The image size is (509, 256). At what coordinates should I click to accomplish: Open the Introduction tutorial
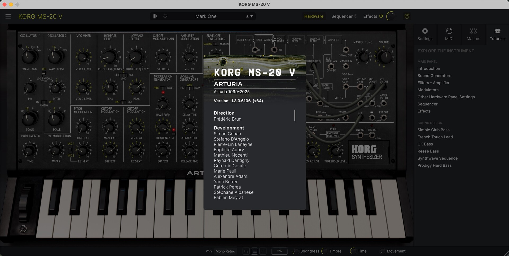coord(429,69)
